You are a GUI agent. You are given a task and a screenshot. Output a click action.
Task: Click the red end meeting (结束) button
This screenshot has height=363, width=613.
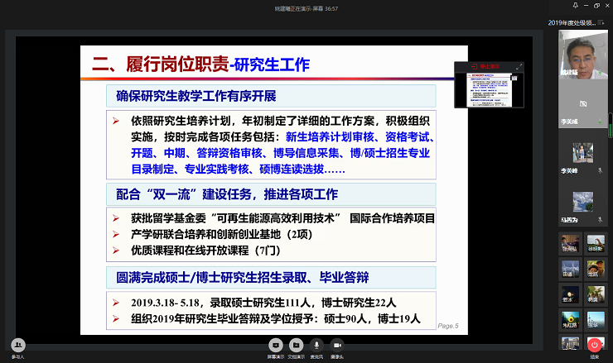pos(594,346)
